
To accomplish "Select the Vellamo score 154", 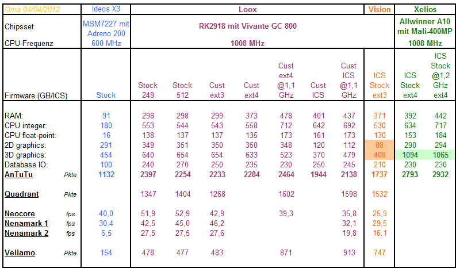I will (106, 252).
